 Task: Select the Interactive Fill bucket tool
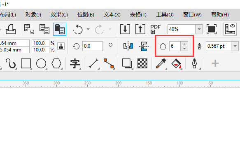pos(176,63)
